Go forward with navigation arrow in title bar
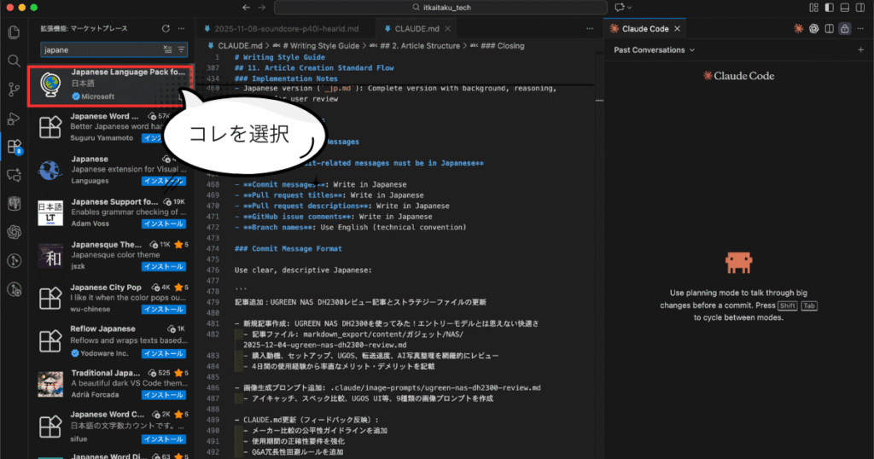 (x=262, y=7)
